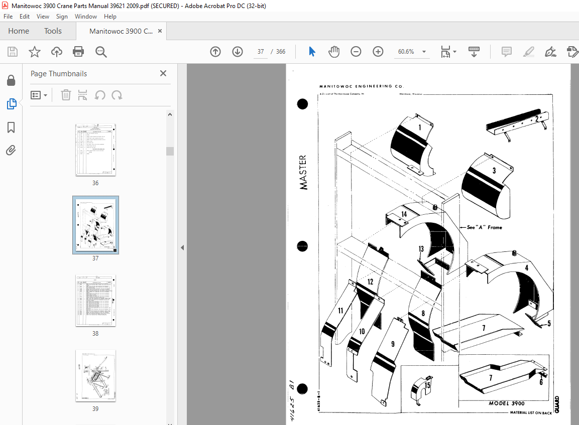The width and height of the screenshot is (579, 425).
Task: Select the Manitowoc 3900 document tab
Action: [x=121, y=31]
